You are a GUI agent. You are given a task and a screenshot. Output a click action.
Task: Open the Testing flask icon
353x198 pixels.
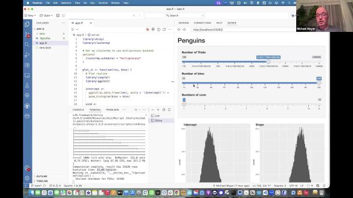point(27,86)
